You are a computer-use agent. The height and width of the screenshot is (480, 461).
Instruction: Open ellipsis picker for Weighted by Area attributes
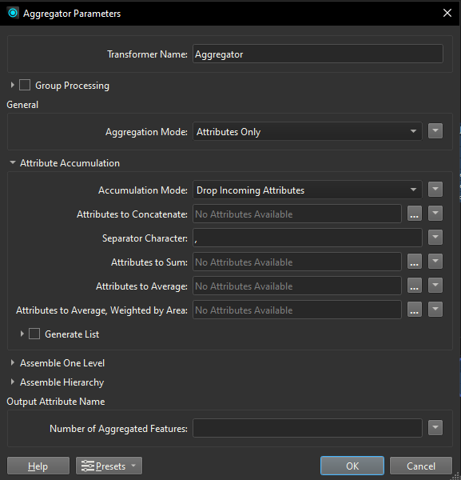coord(414,310)
